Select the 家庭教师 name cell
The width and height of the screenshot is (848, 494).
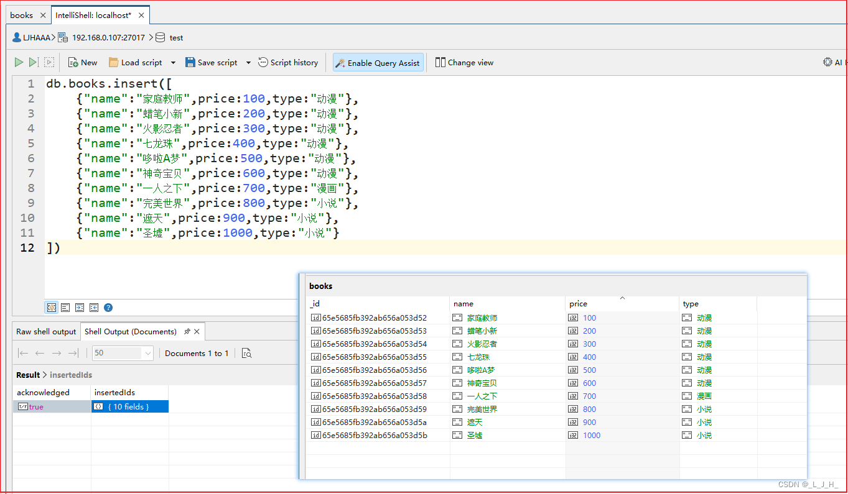pyautogui.click(x=508, y=318)
